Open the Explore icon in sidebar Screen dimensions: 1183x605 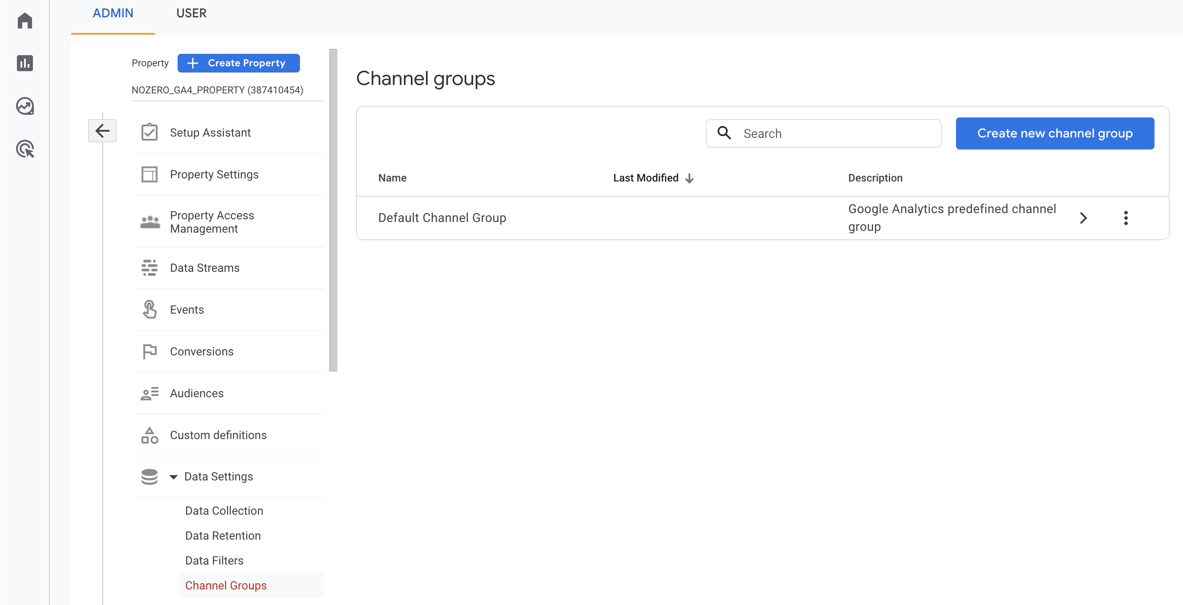coord(25,106)
